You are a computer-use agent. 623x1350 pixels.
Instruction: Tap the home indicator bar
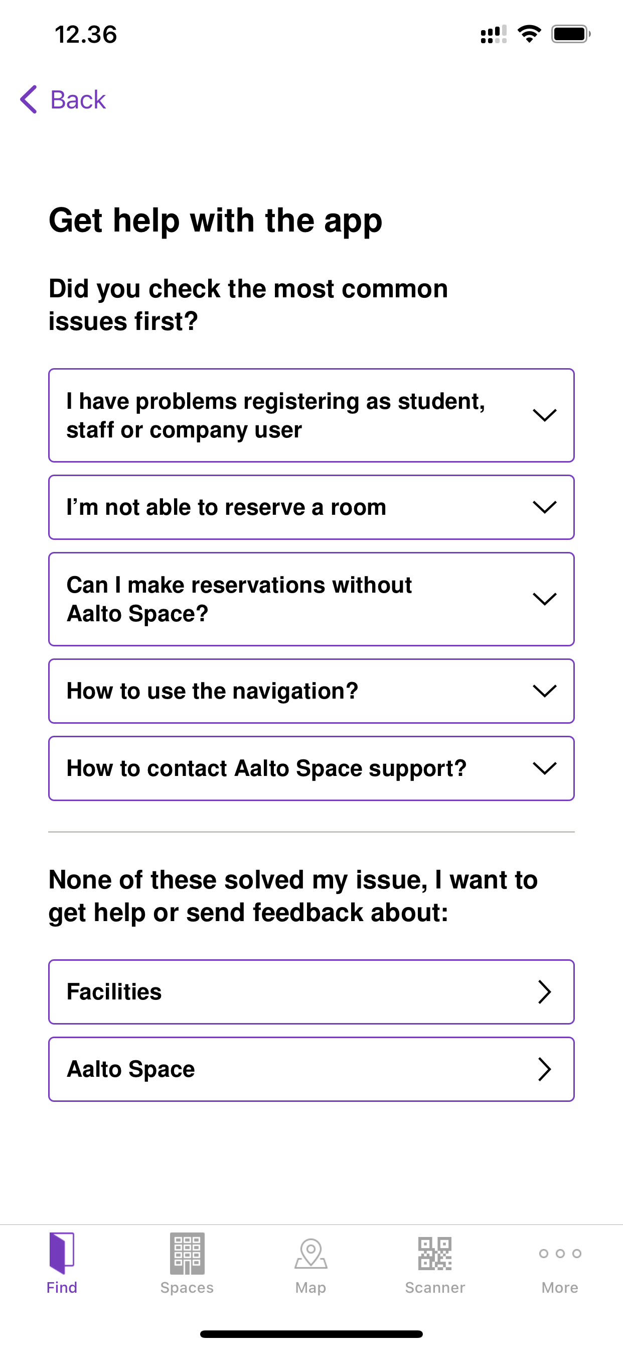311,1334
